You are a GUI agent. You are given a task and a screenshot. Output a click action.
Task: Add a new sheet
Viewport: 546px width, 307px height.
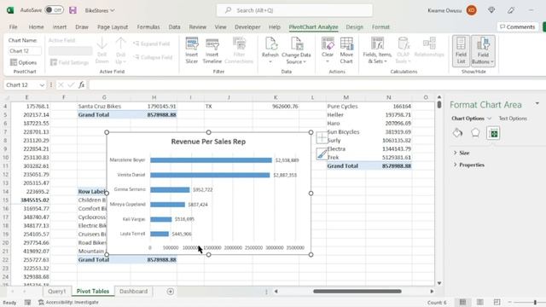pos(171,292)
